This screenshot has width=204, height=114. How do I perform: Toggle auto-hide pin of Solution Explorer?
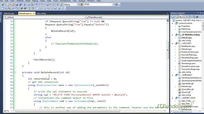200,13
